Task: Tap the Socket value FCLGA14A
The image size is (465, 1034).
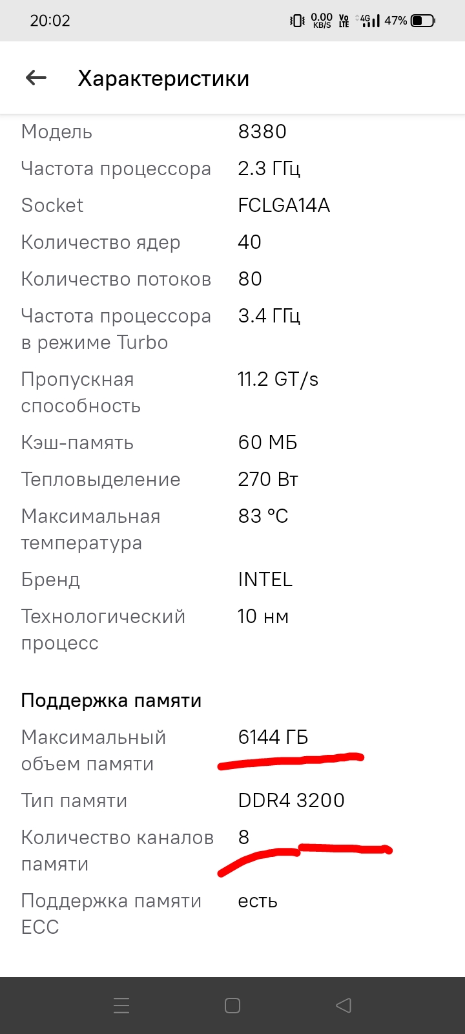Action: pos(284,206)
